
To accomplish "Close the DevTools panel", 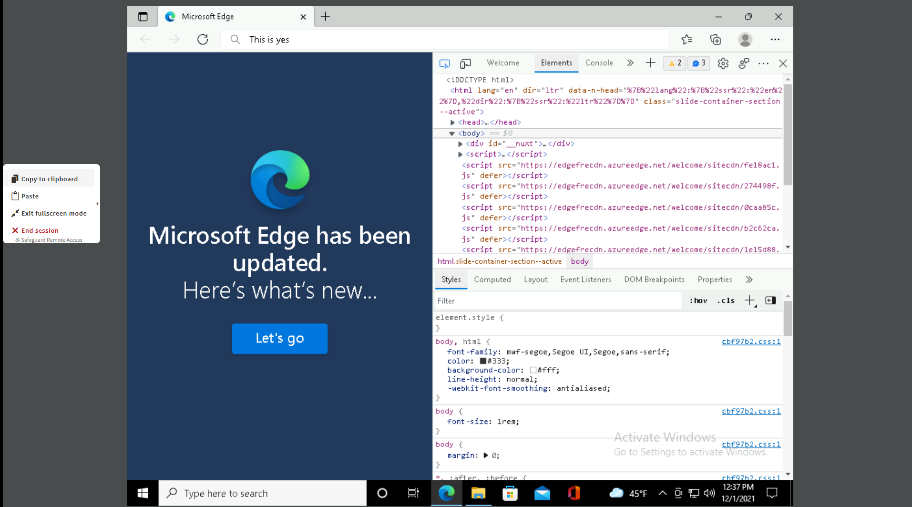I will 783,63.
